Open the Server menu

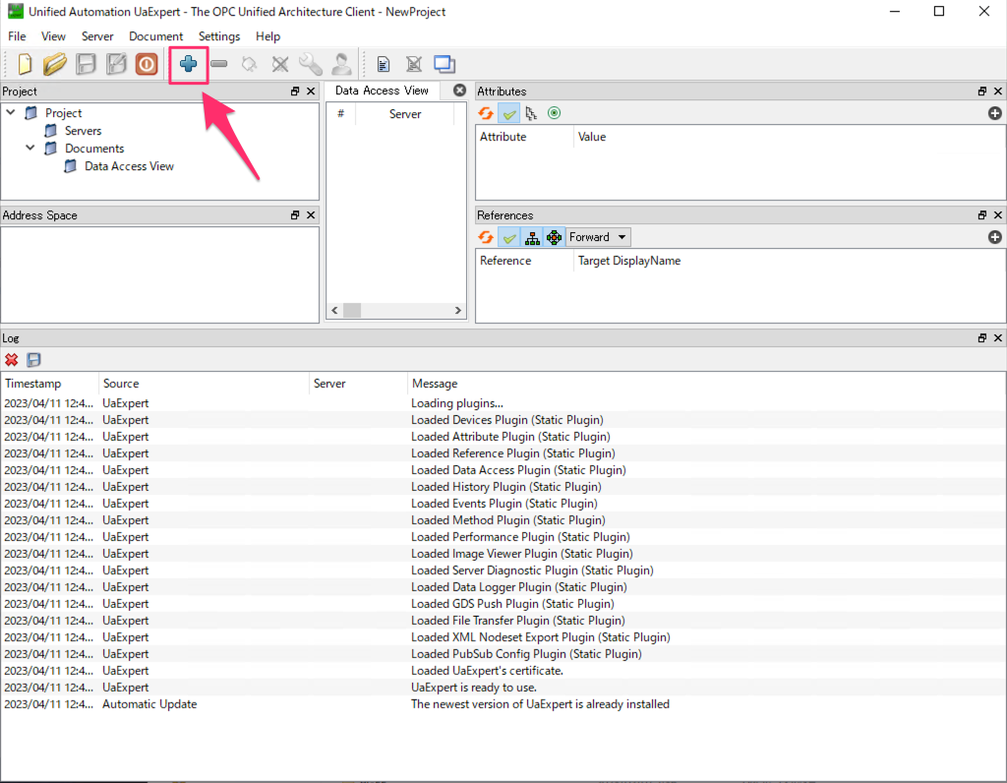point(97,36)
